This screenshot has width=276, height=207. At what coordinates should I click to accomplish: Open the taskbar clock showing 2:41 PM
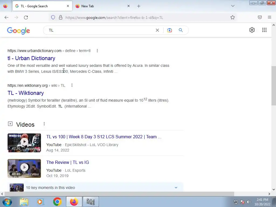[x=262, y=202]
